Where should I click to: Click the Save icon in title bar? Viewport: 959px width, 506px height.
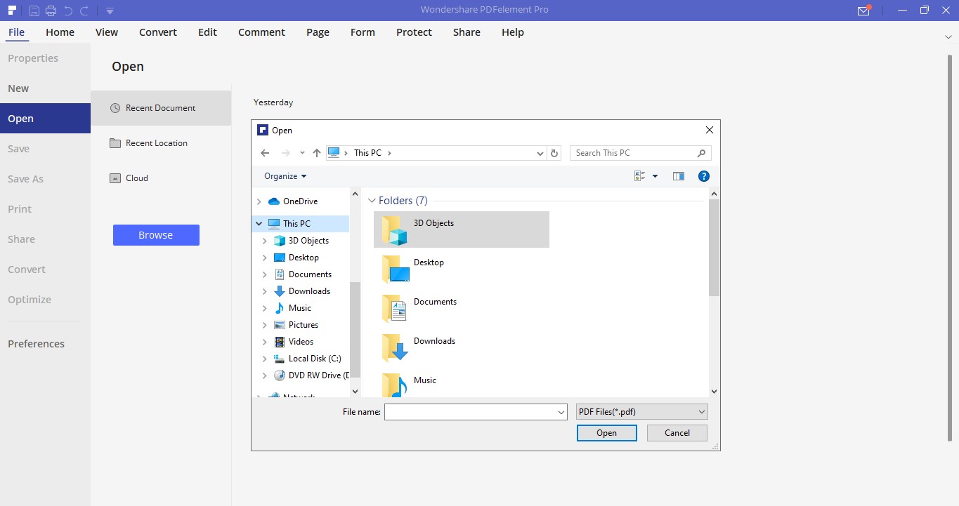tap(34, 11)
